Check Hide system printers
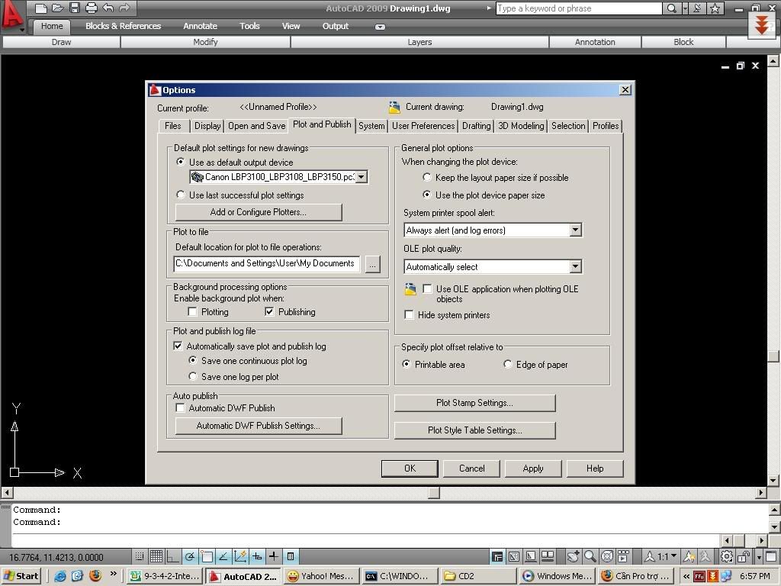Viewport: 781px width, 586px height. (x=409, y=315)
